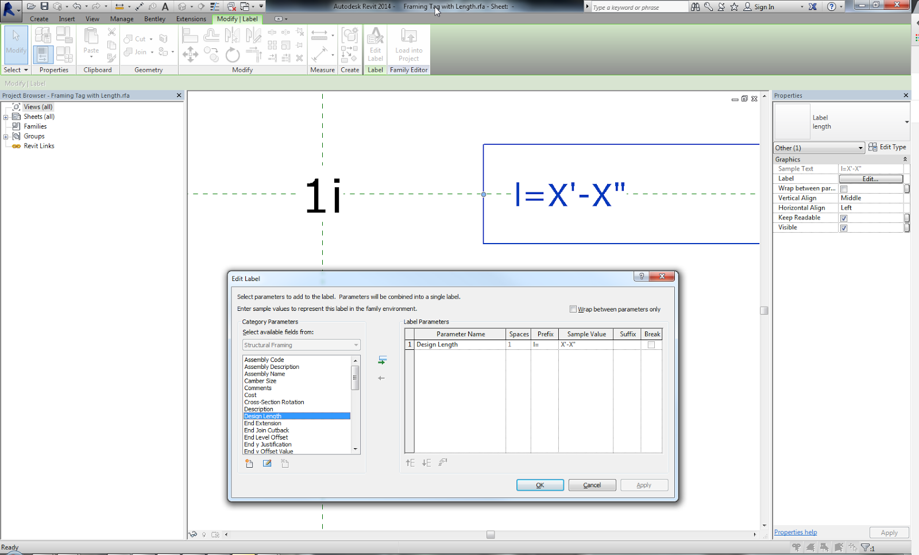Click the Load into Project icon
Viewport: 919px width, 555px height.
pos(408,45)
